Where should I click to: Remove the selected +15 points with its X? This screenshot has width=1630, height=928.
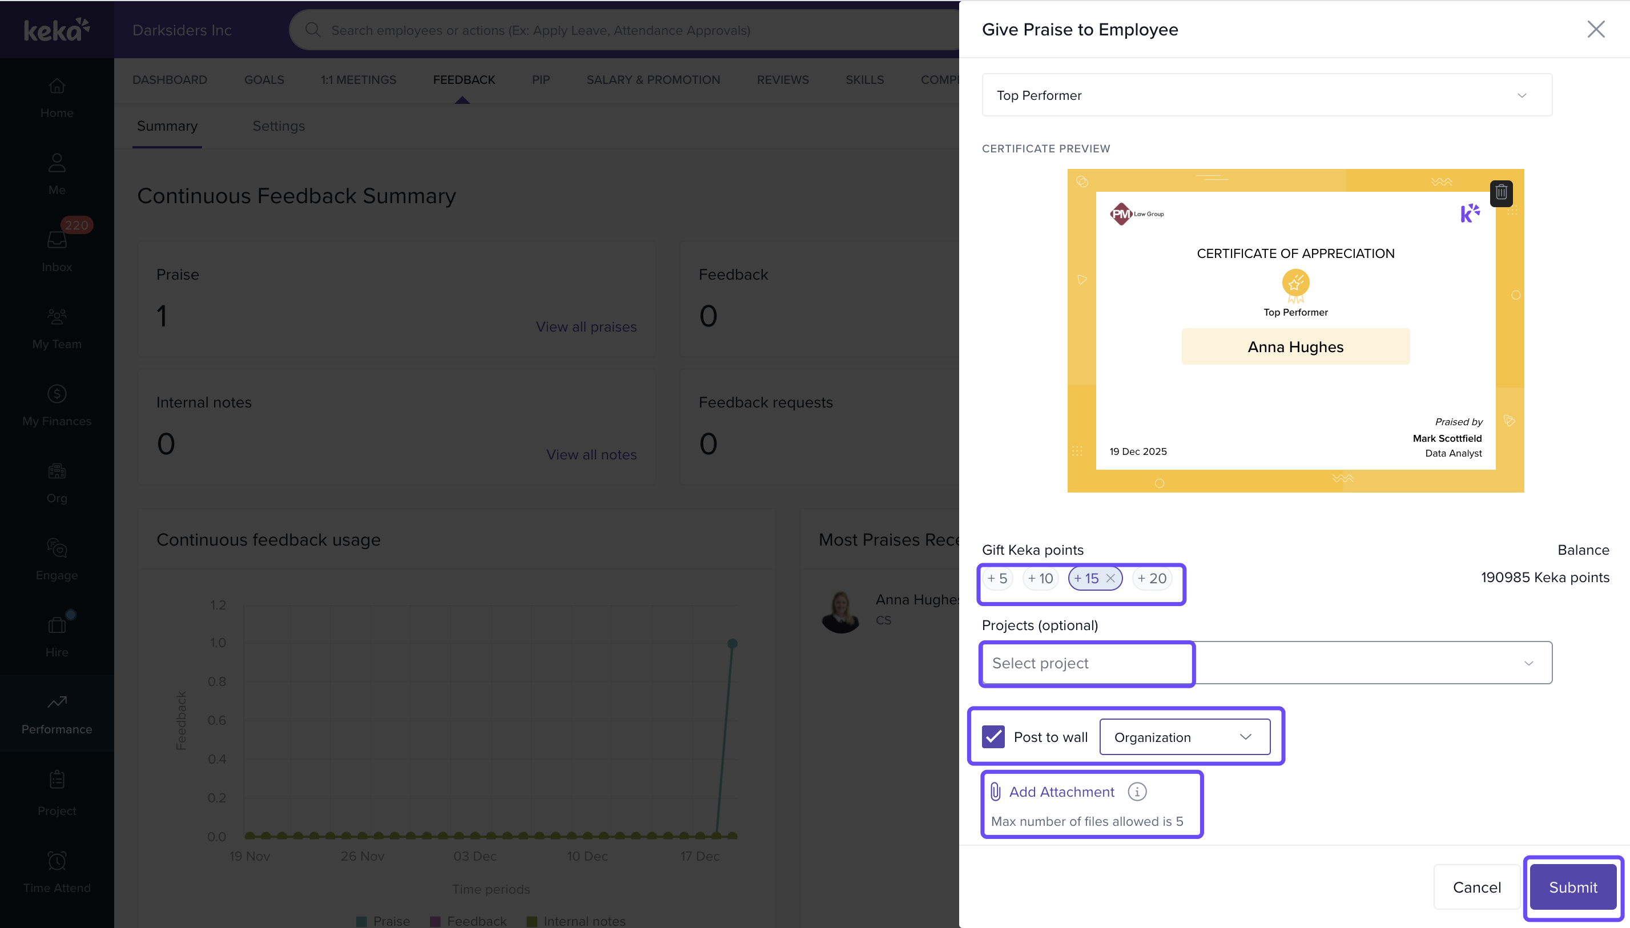tap(1110, 578)
